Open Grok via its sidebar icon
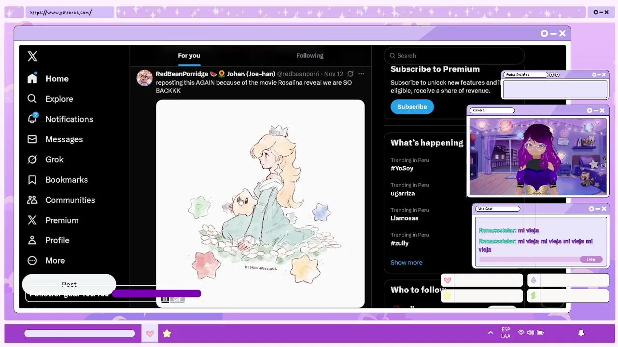Image resolution: width=618 pixels, height=347 pixels. 32,160
